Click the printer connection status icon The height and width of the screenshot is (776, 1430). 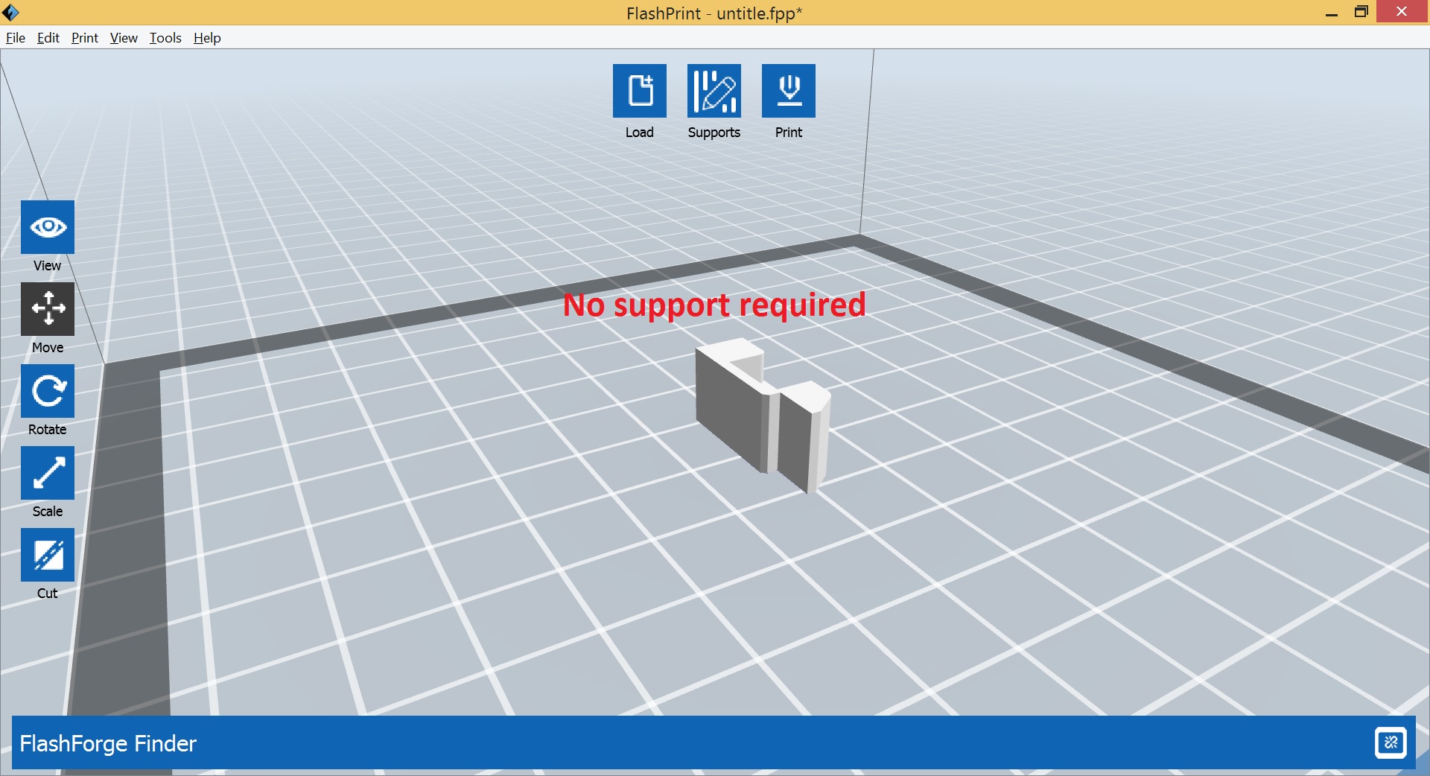point(1391,742)
